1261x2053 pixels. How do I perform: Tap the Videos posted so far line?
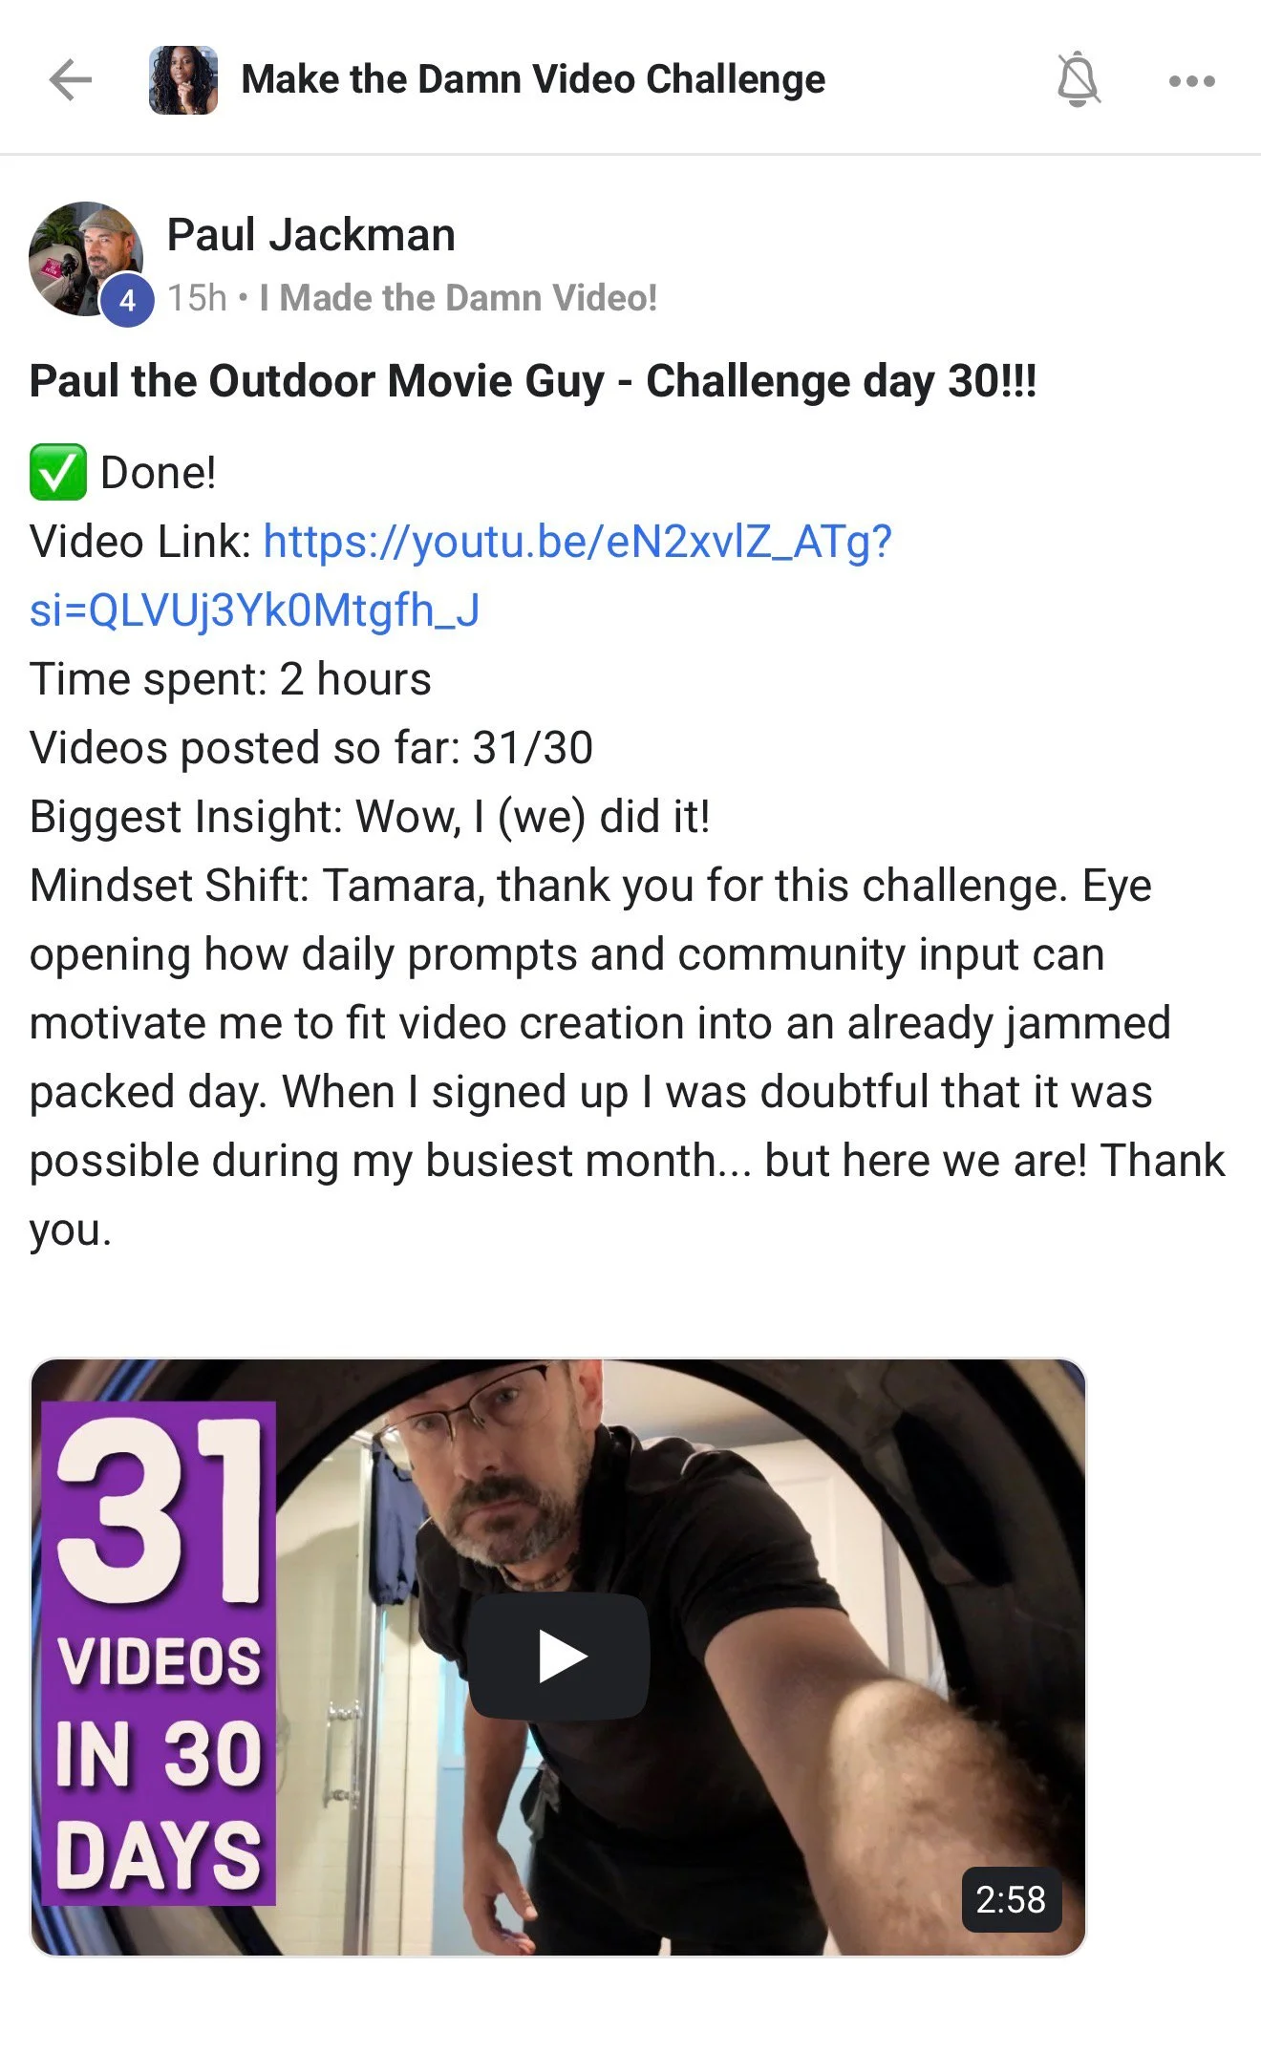pyautogui.click(x=311, y=748)
